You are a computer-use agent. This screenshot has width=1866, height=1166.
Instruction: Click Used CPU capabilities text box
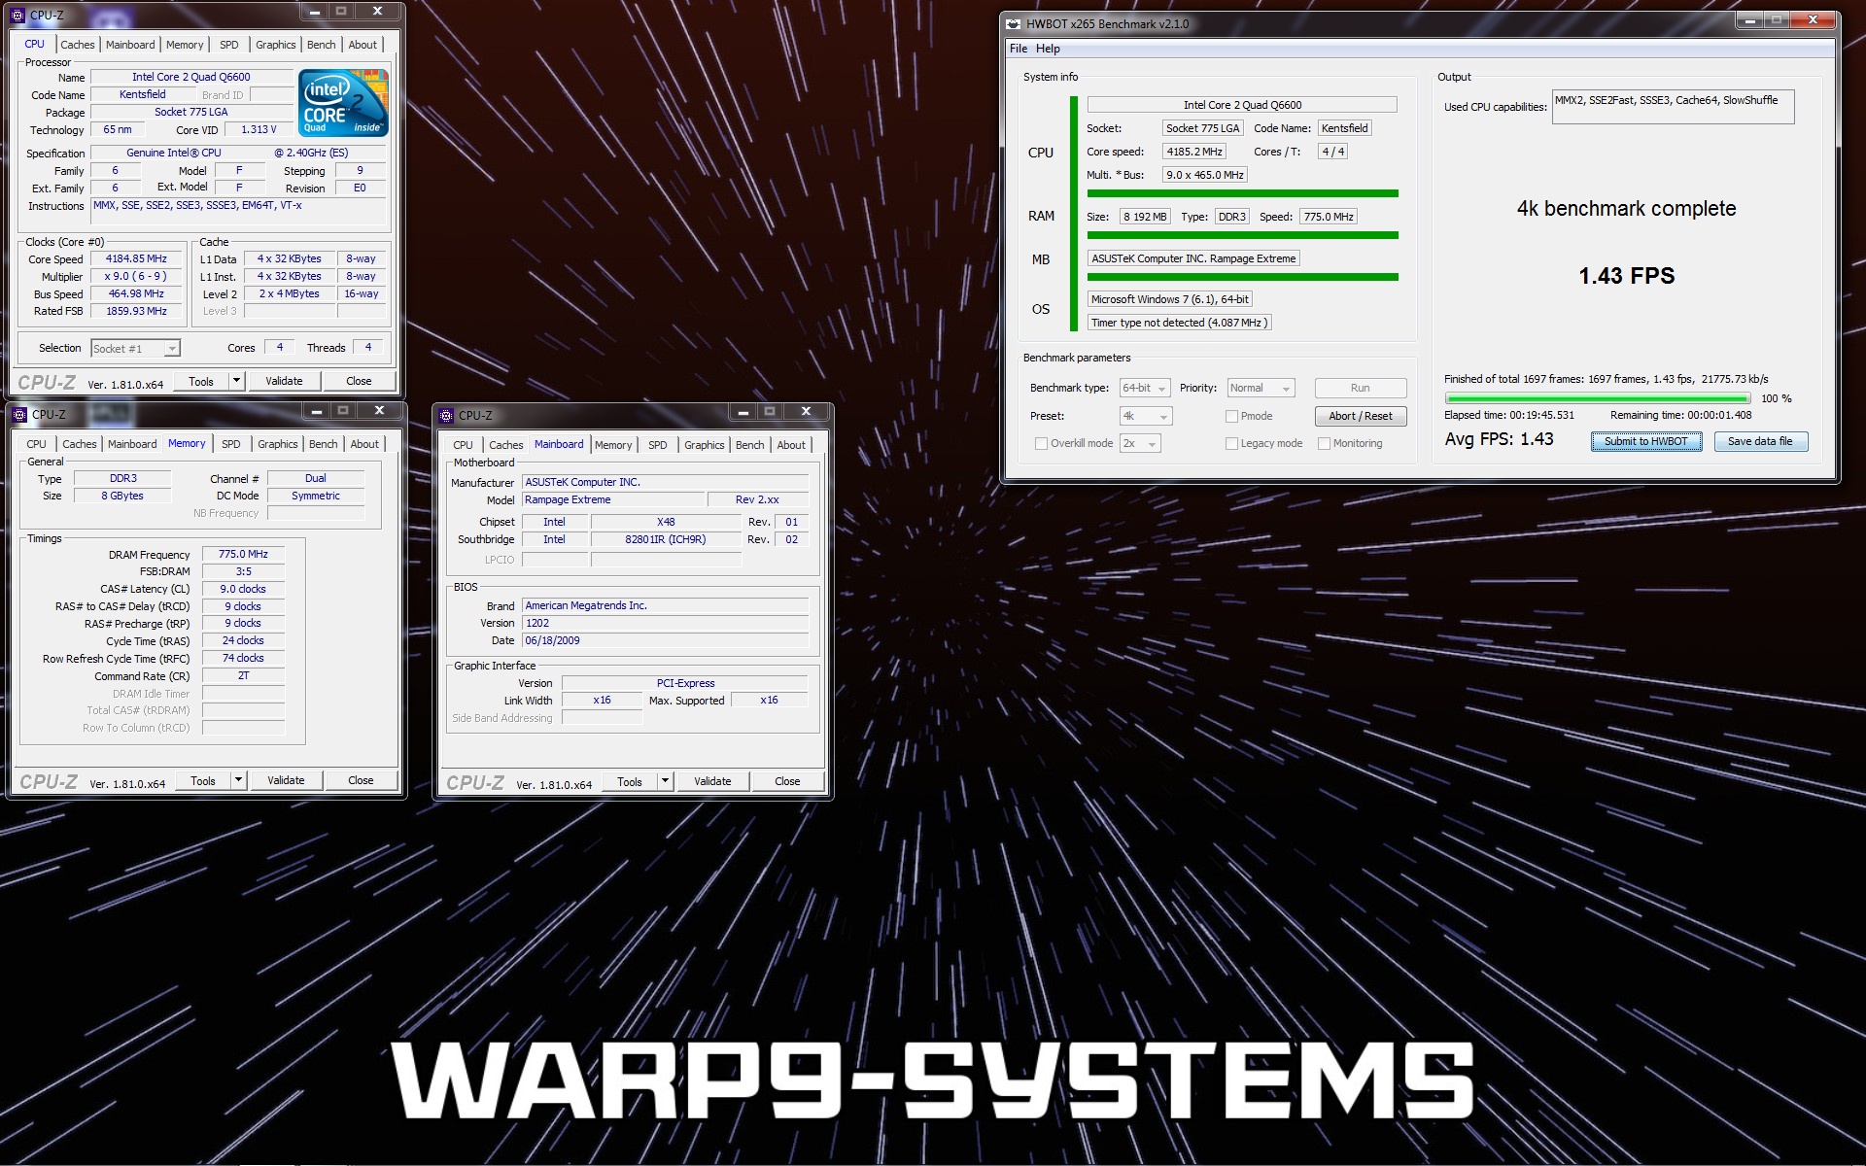point(1673,108)
